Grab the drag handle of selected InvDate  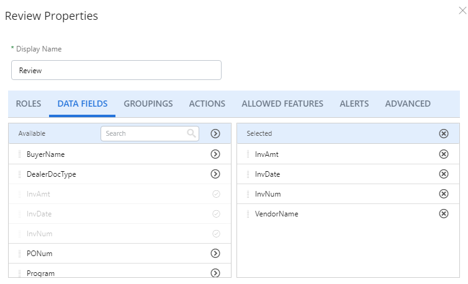click(x=248, y=174)
